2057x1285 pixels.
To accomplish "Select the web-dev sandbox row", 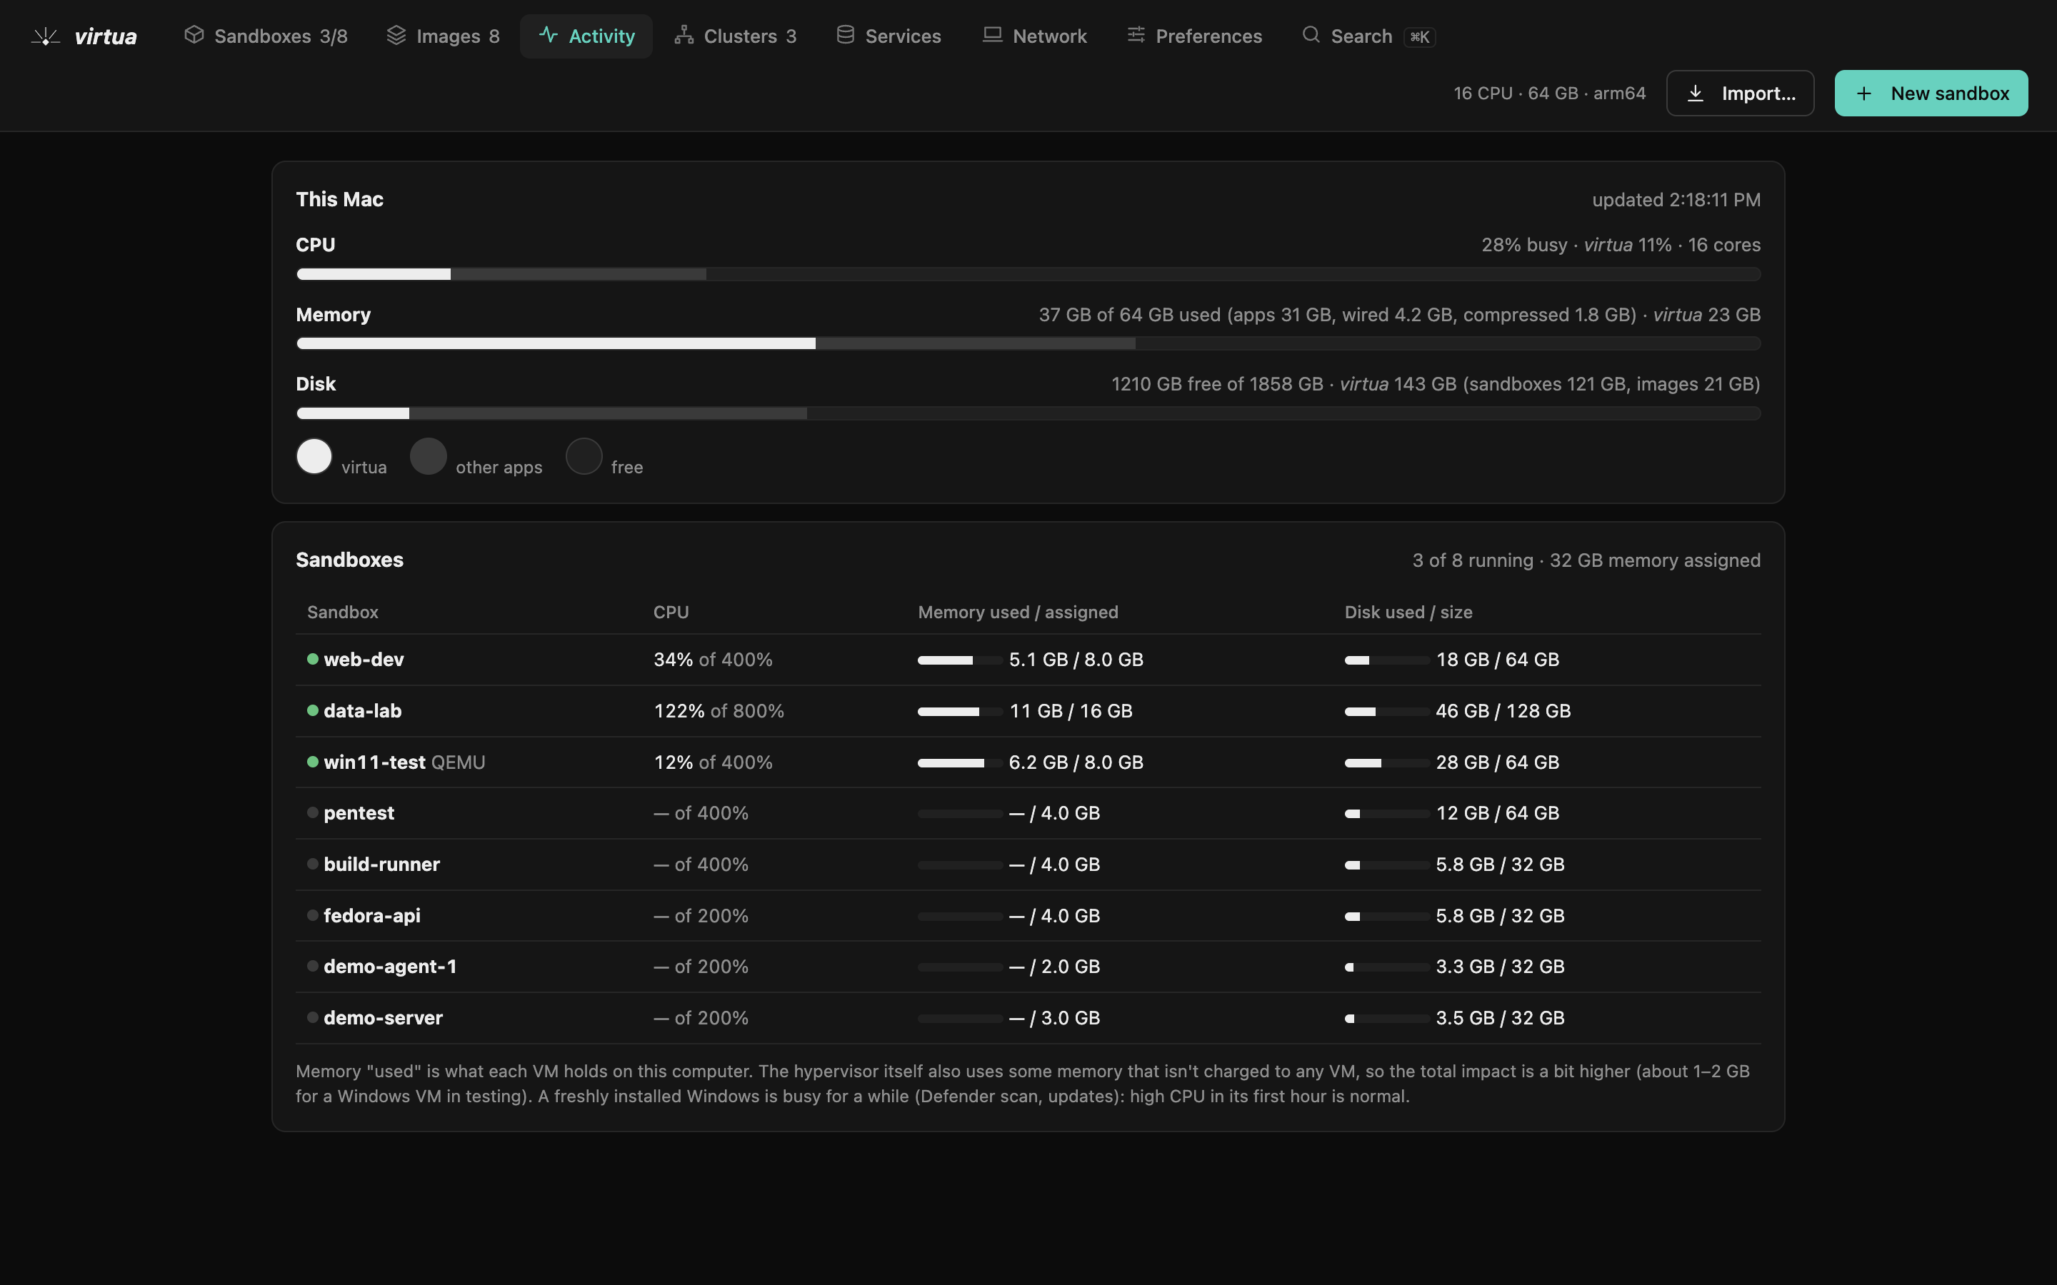I will 1028,660.
